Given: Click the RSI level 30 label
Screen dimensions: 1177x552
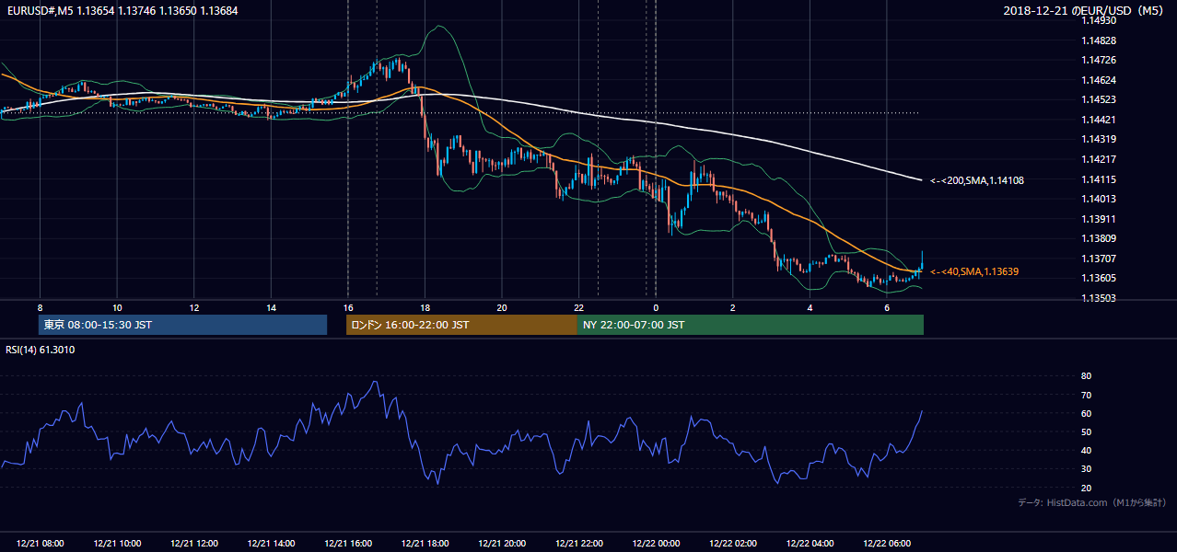Looking at the screenshot, I should pyautogui.click(x=1087, y=469).
